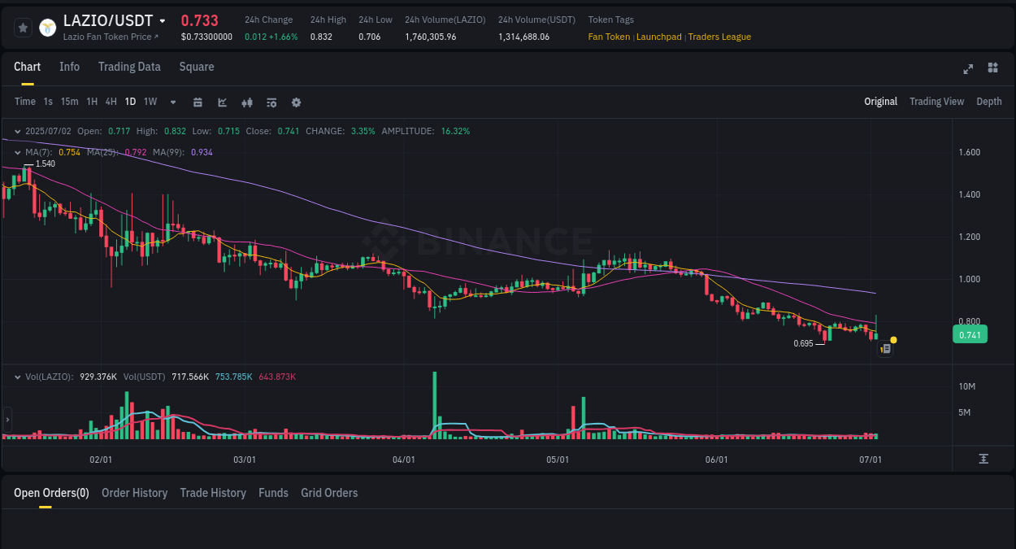Toggle the favorite star for LAZIO/USDT
The image size is (1016, 549).
tap(23, 27)
